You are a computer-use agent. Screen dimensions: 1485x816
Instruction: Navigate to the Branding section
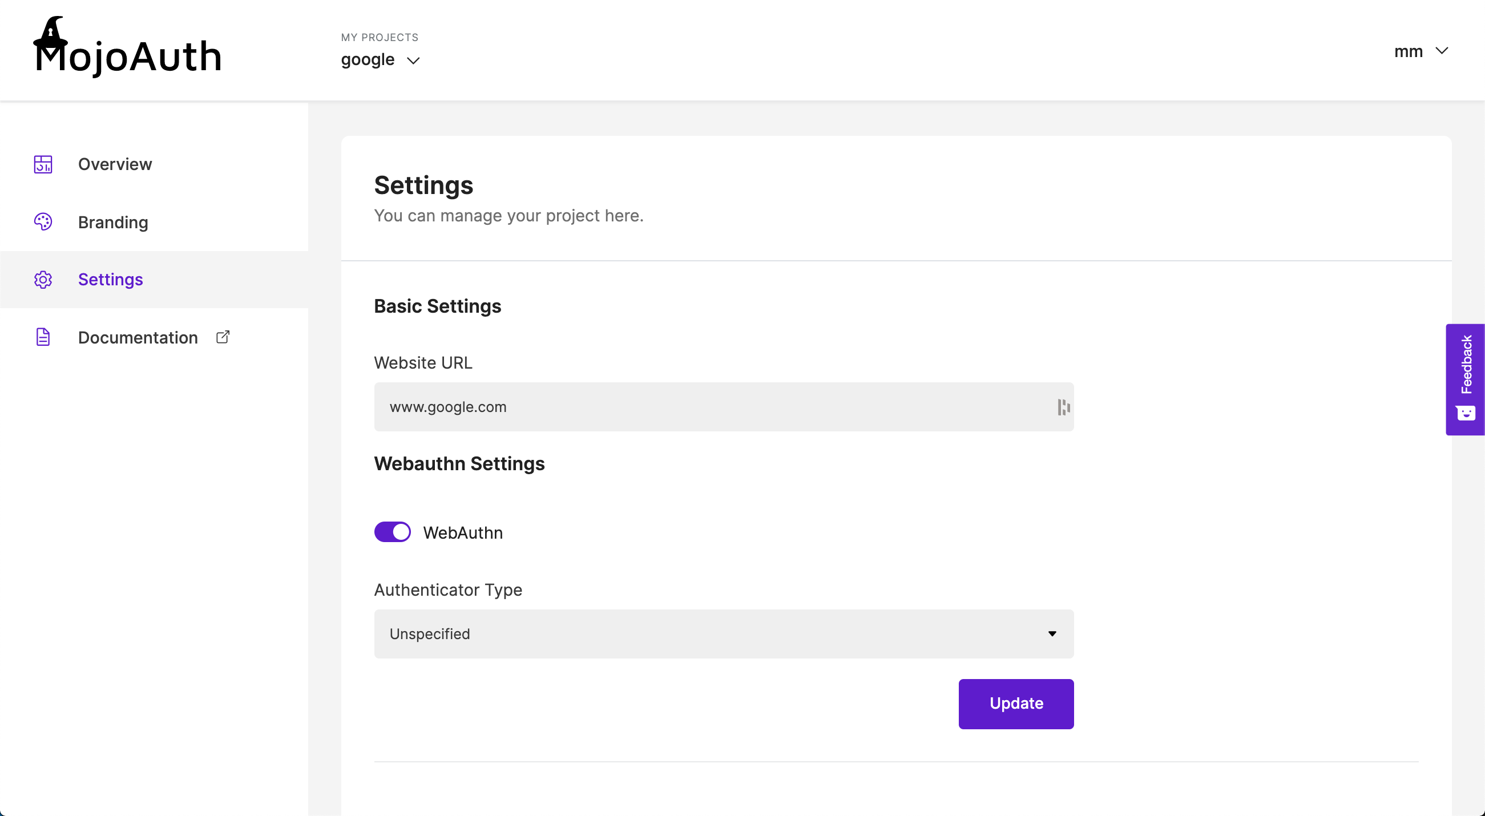[x=113, y=222]
